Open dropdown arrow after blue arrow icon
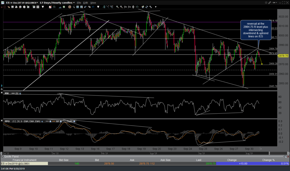The image size is (290, 171). tap(98, 7)
